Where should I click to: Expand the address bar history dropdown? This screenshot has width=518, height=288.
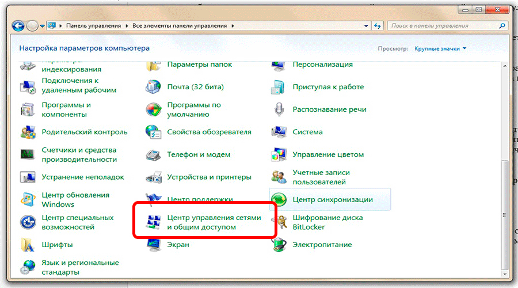[366, 26]
